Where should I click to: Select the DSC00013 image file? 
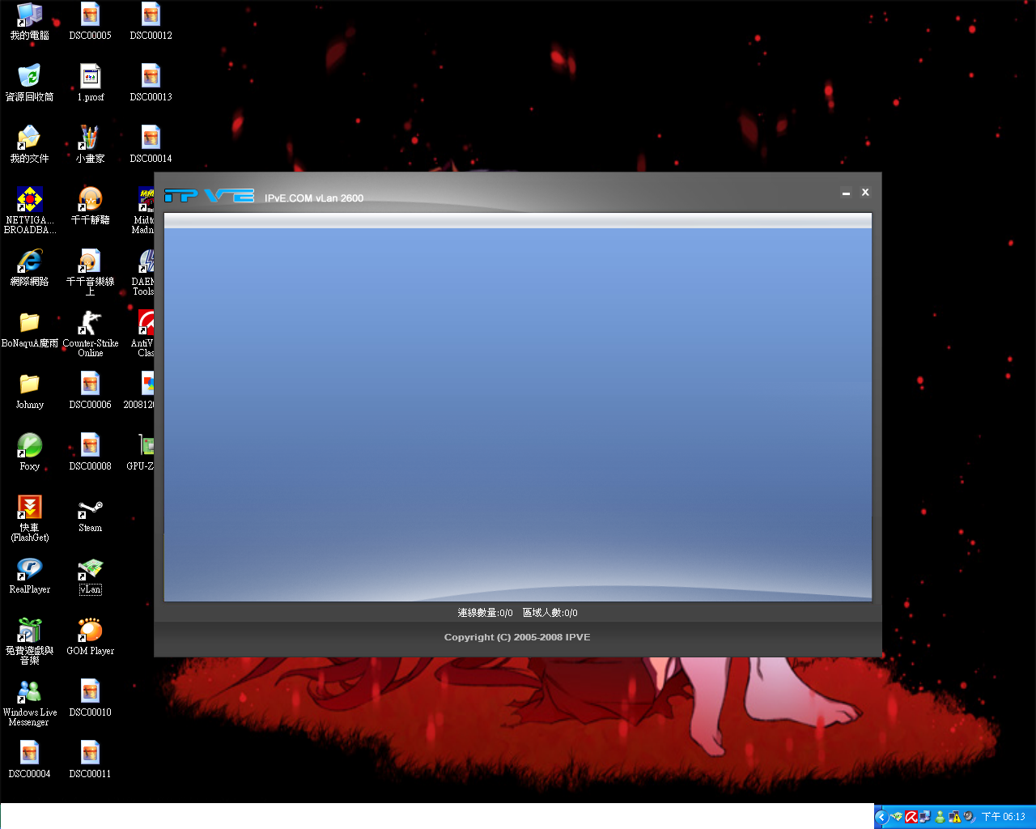[151, 83]
